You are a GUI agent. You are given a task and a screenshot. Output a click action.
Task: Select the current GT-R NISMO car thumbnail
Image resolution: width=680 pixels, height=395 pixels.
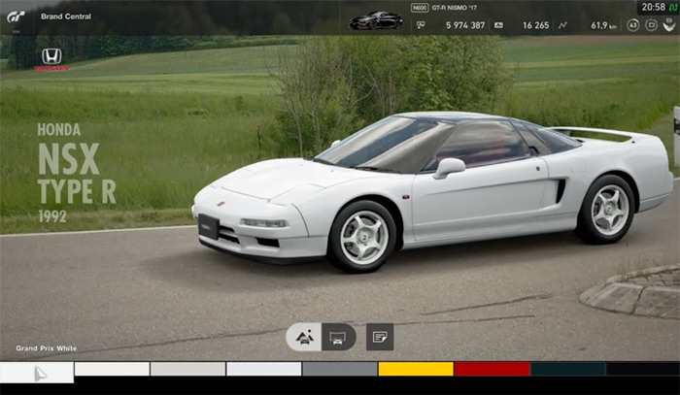pyautogui.click(x=376, y=20)
